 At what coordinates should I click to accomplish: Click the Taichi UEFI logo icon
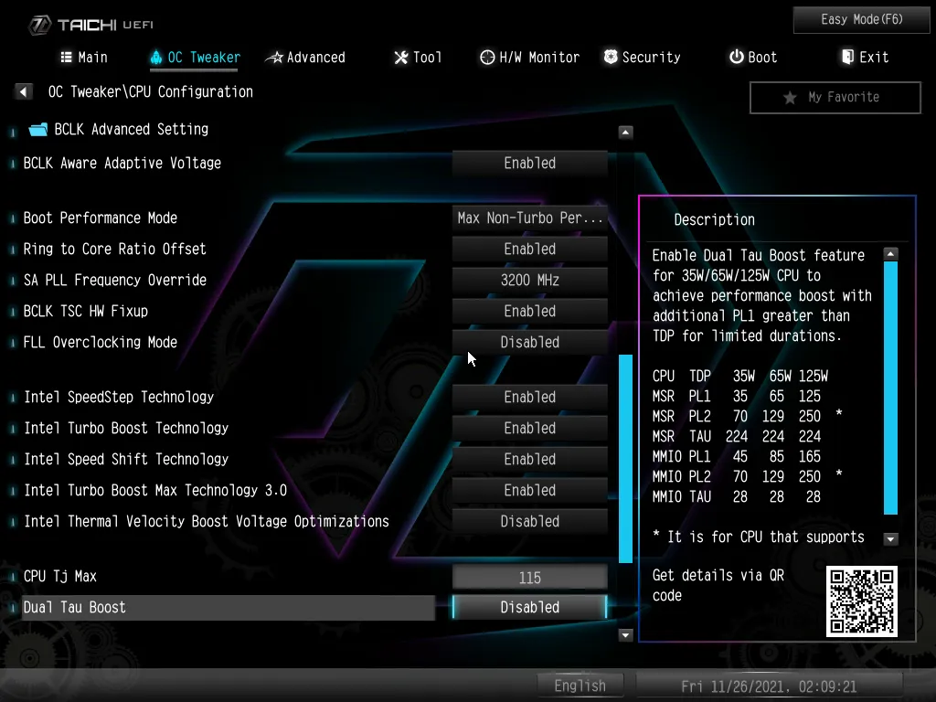[40, 25]
